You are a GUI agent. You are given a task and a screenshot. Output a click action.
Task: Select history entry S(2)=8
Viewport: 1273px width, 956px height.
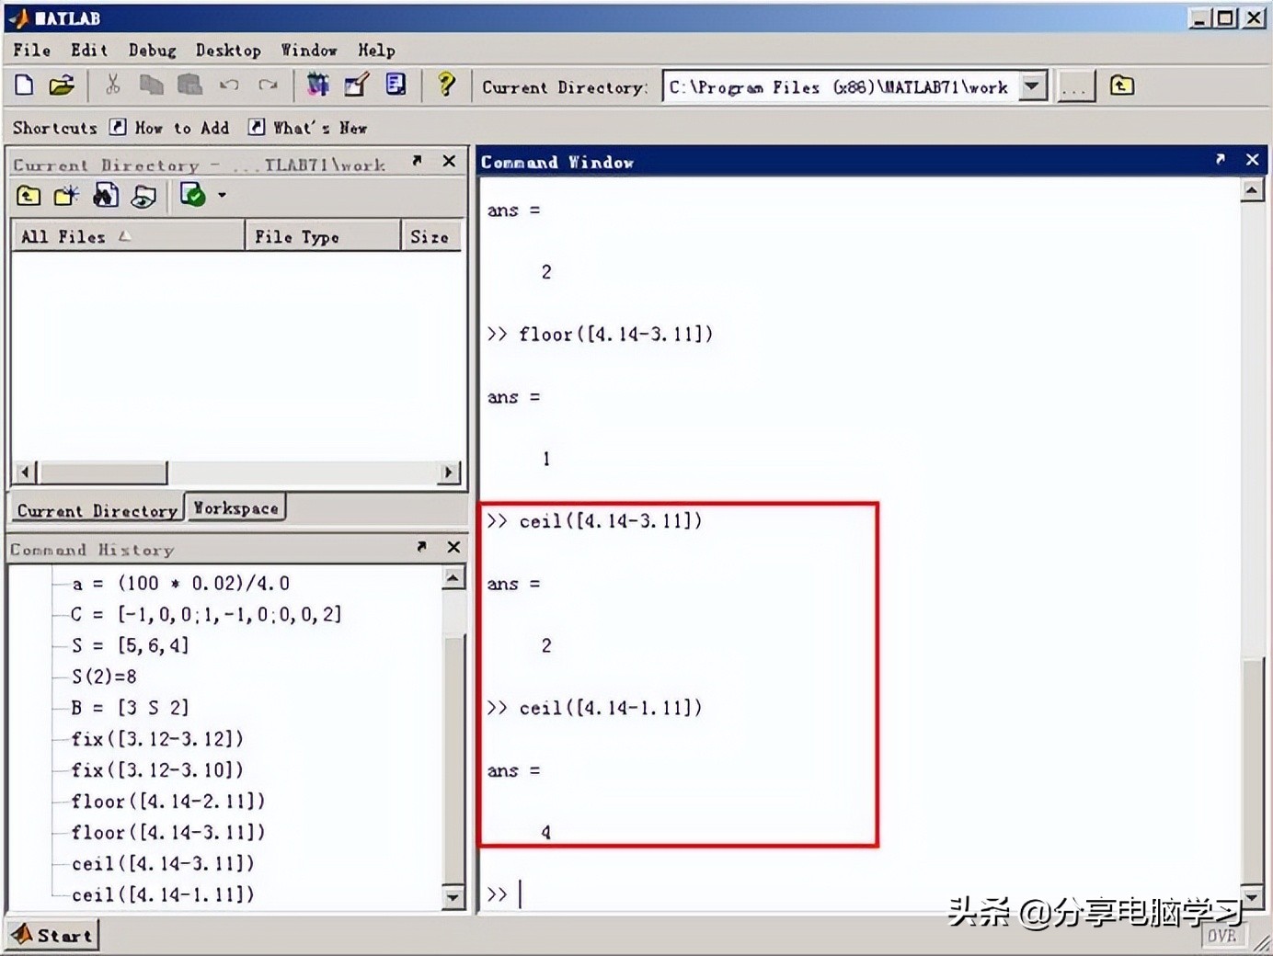coord(104,677)
